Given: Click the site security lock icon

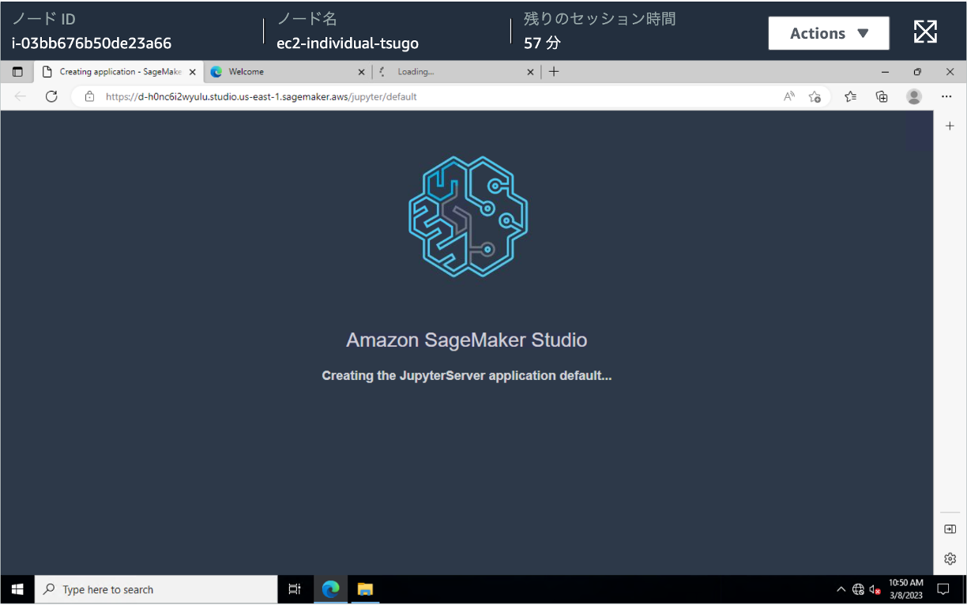Looking at the screenshot, I should point(89,96).
